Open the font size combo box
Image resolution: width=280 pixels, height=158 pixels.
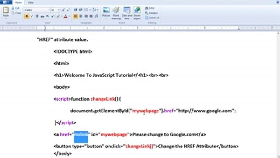[x=55, y=10]
